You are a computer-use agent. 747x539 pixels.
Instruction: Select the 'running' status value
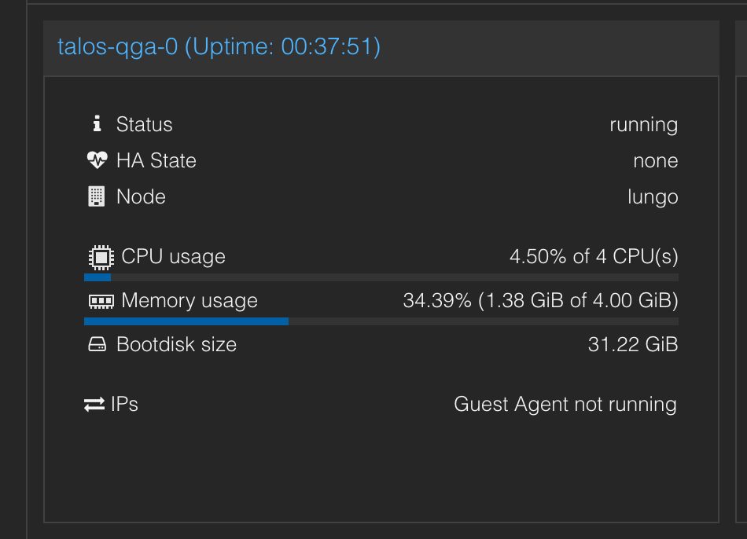click(644, 125)
